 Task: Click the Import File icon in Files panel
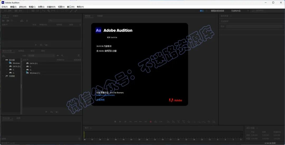(x=8, y=21)
